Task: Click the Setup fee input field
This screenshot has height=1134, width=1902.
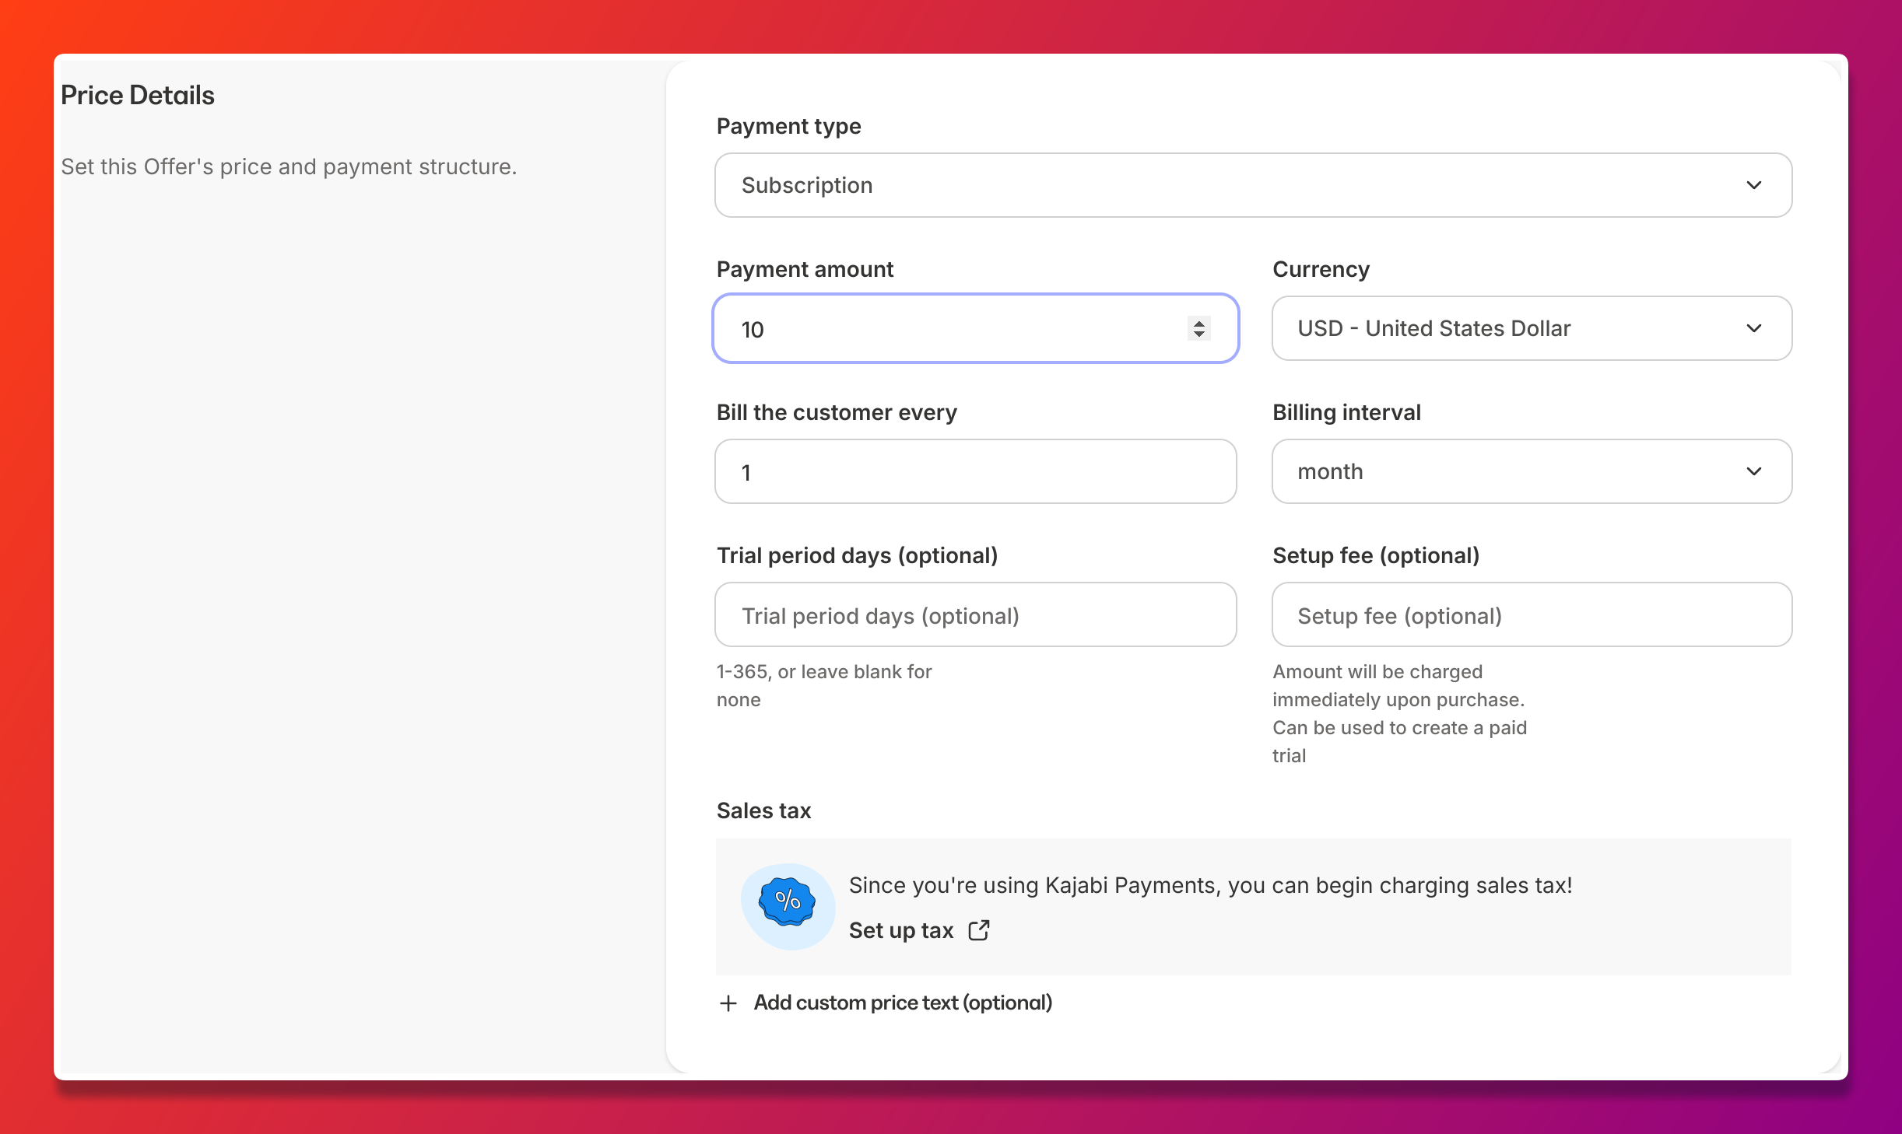Action: [x=1532, y=614]
